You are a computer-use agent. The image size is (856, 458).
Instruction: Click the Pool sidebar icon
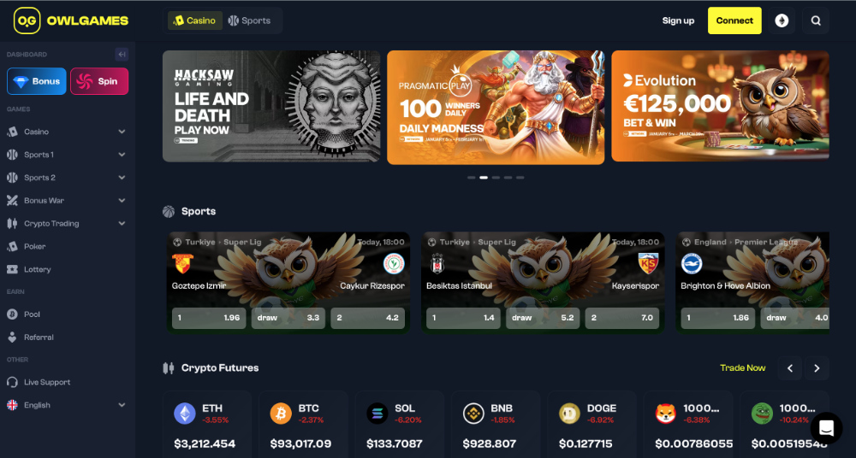pos(12,314)
